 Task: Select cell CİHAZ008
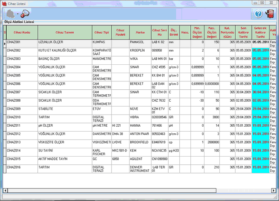[x=22, y=102]
